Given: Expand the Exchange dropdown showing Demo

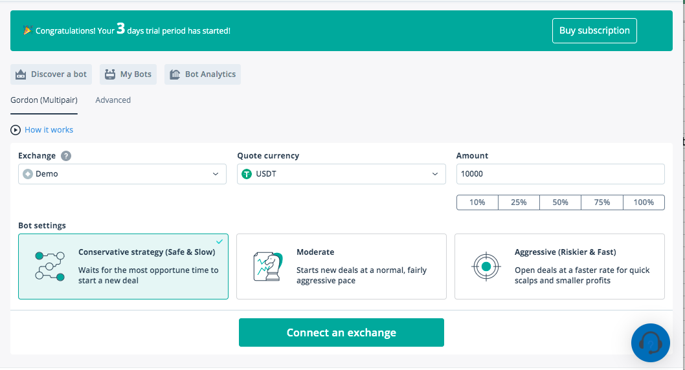Looking at the screenshot, I should click(122, 174).
